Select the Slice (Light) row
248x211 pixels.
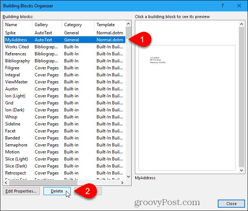click(x=65, y=159)
